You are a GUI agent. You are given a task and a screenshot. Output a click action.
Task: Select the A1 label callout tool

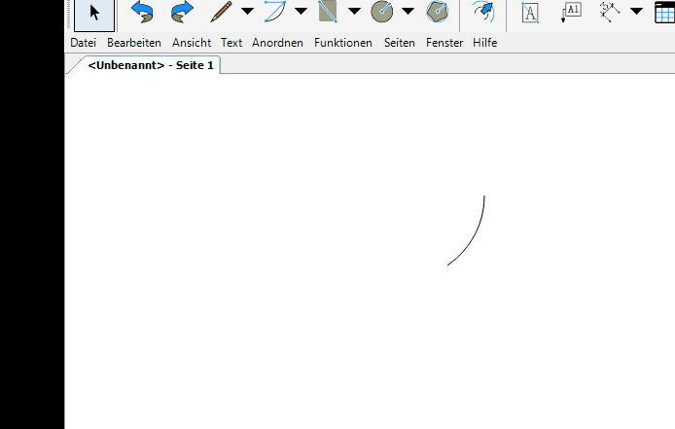(571, 12)
